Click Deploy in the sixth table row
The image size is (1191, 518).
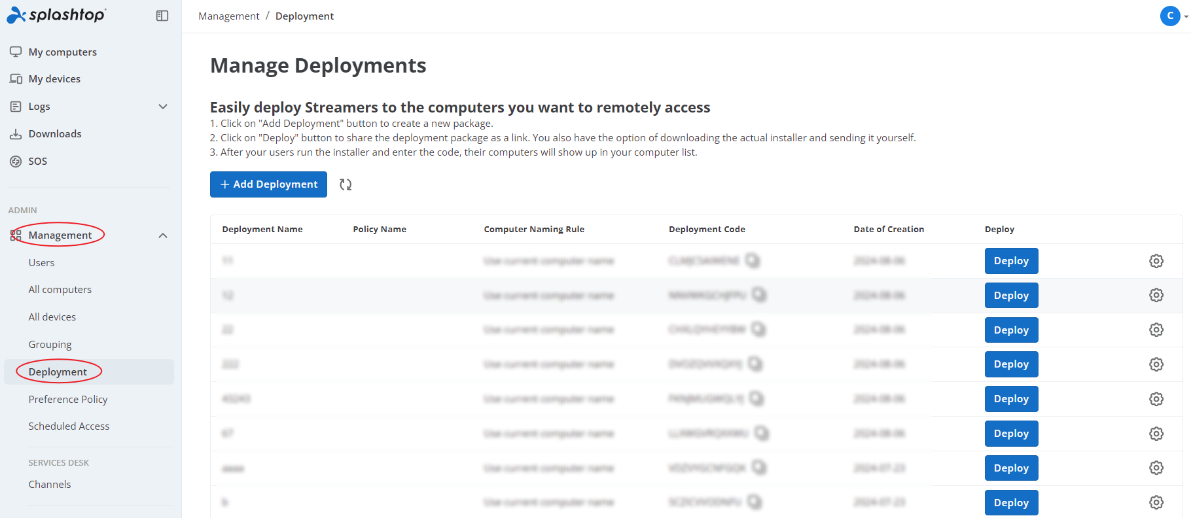(1011, 434)
